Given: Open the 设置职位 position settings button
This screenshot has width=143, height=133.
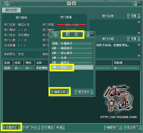Looking at the screenshot, I should [x=11, y=128].
